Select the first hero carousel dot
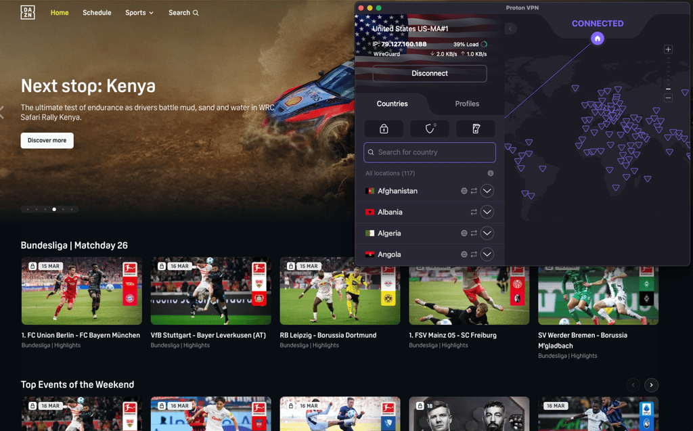This screenshot has width=693, height=431. [27, 210]
